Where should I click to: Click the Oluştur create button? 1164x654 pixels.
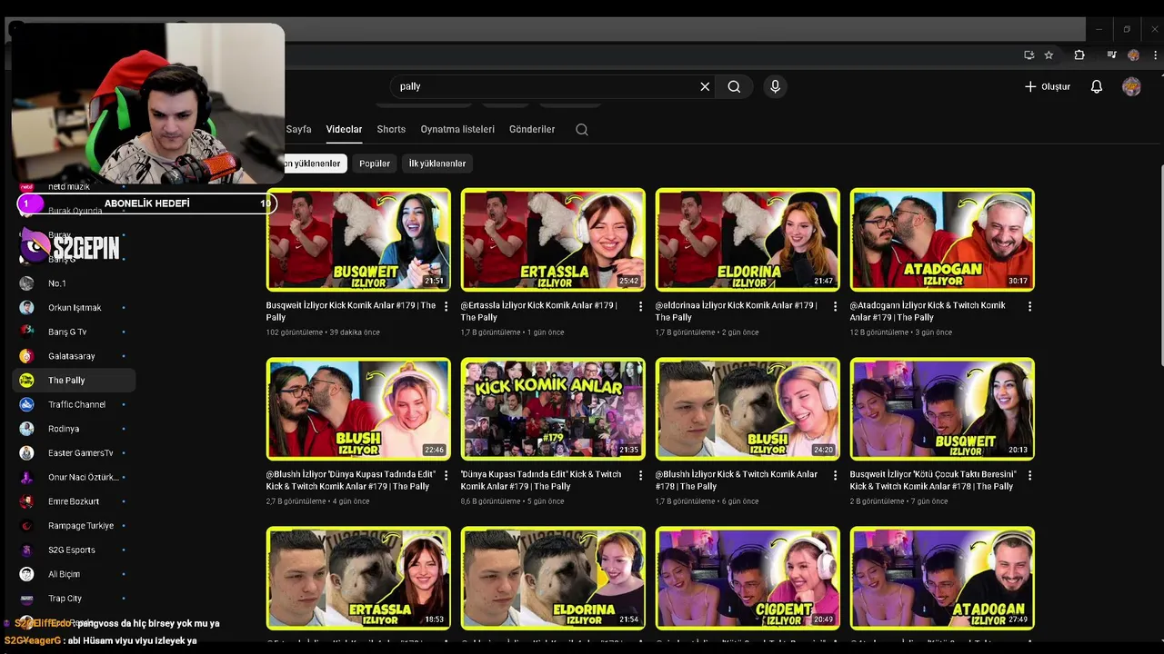point(1048,86)
